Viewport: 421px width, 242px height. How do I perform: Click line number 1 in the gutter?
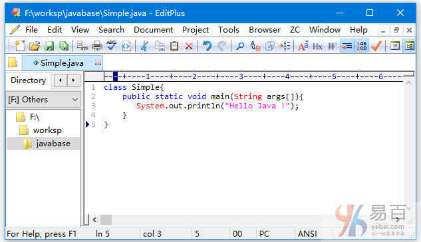coord(93,87)
